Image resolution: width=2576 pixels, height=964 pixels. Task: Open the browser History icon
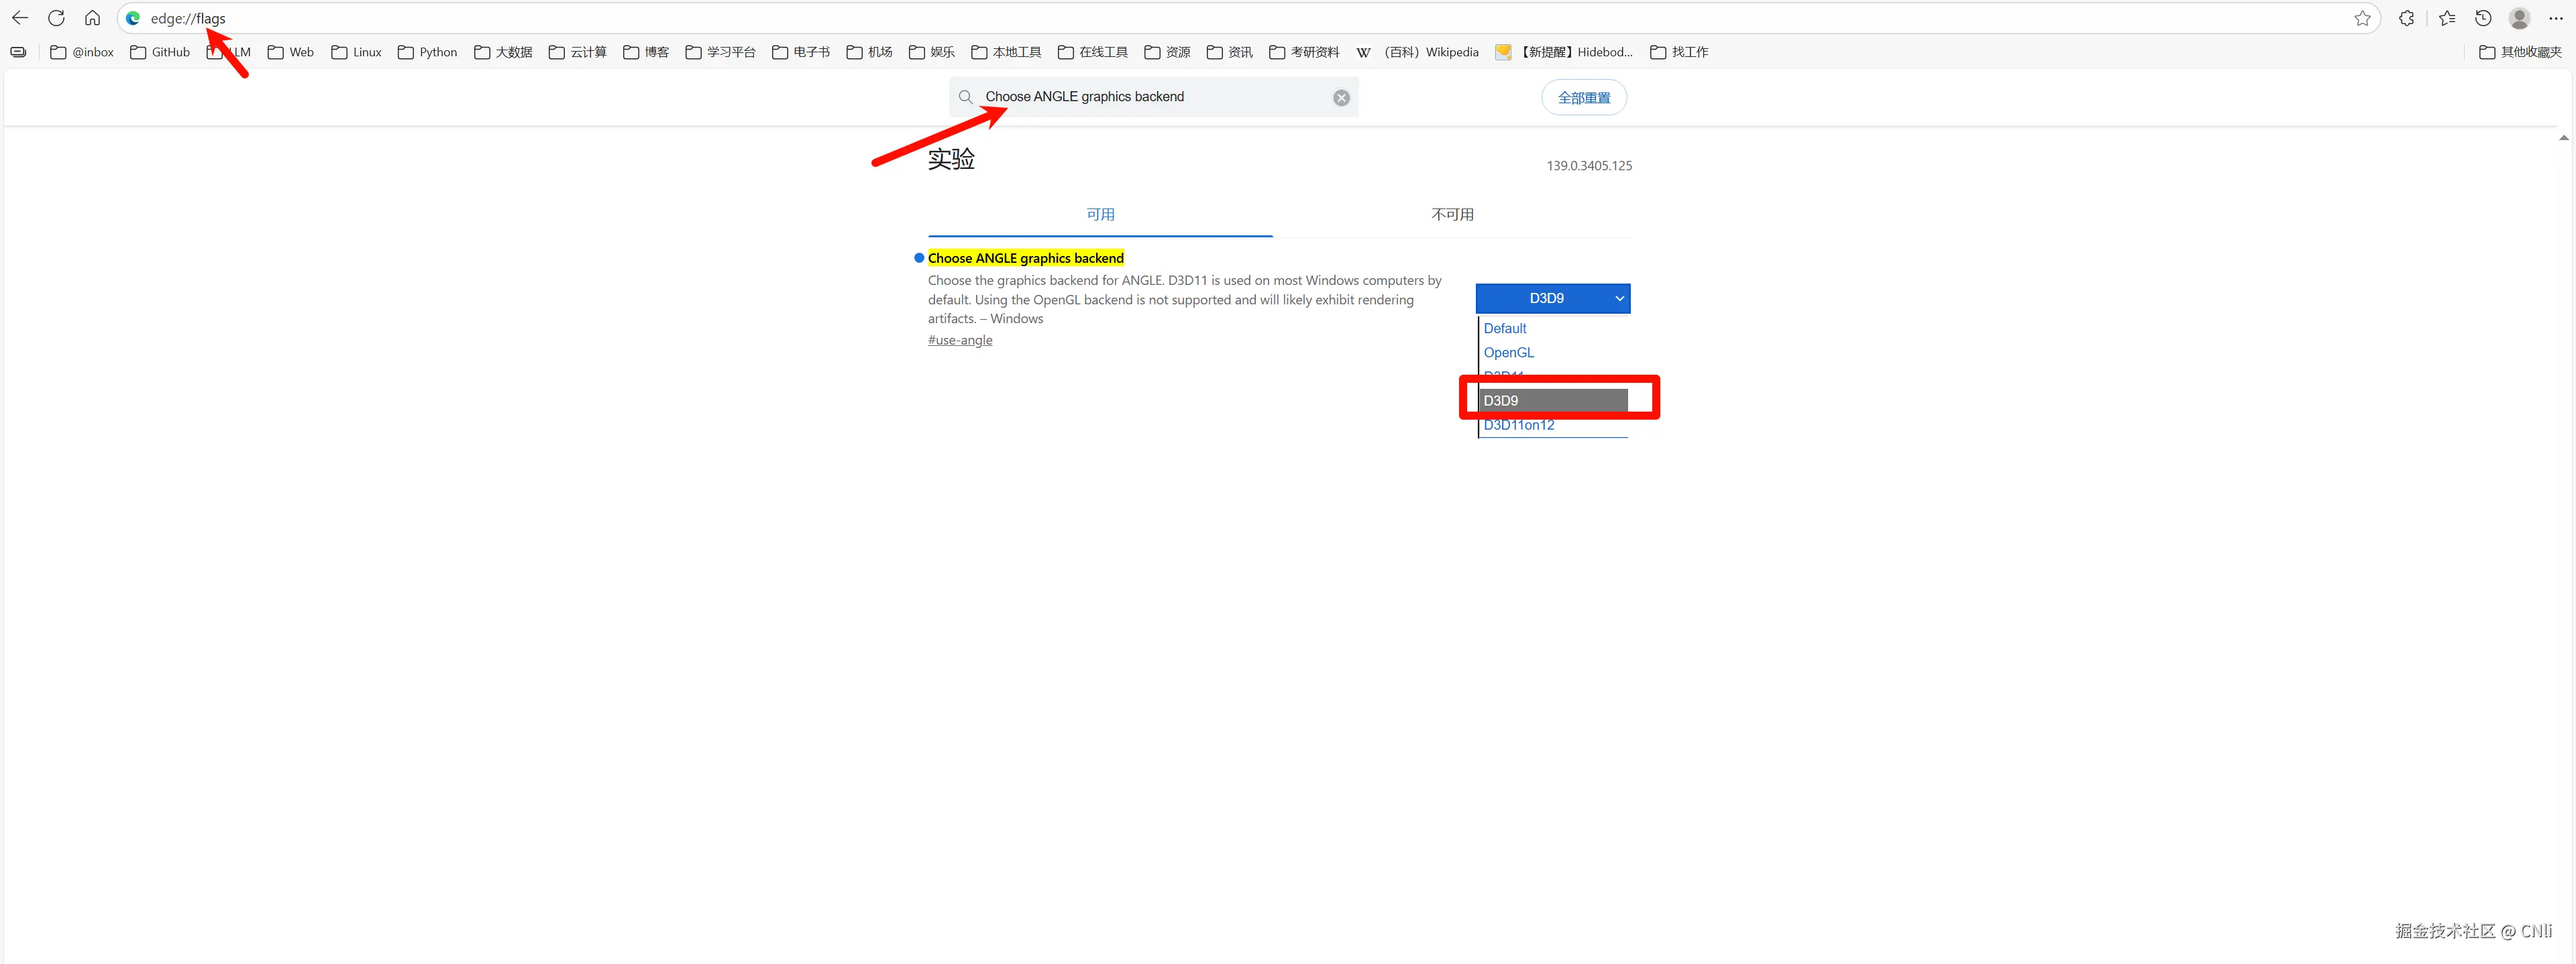2483,18
